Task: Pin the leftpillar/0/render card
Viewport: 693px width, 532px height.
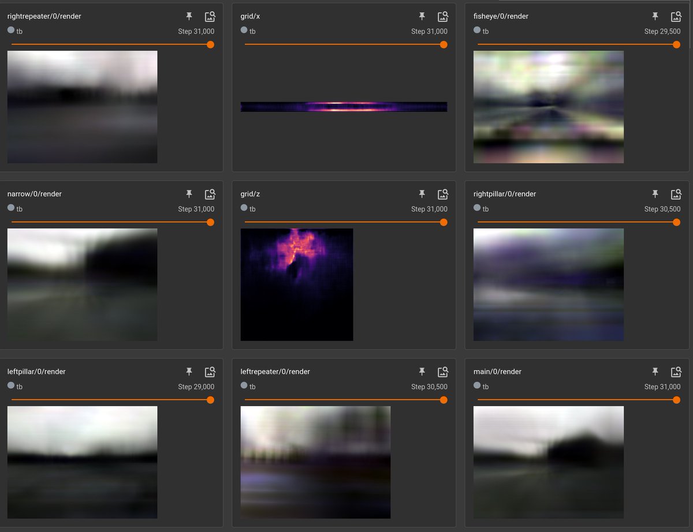Action: (x=189, y=372)
